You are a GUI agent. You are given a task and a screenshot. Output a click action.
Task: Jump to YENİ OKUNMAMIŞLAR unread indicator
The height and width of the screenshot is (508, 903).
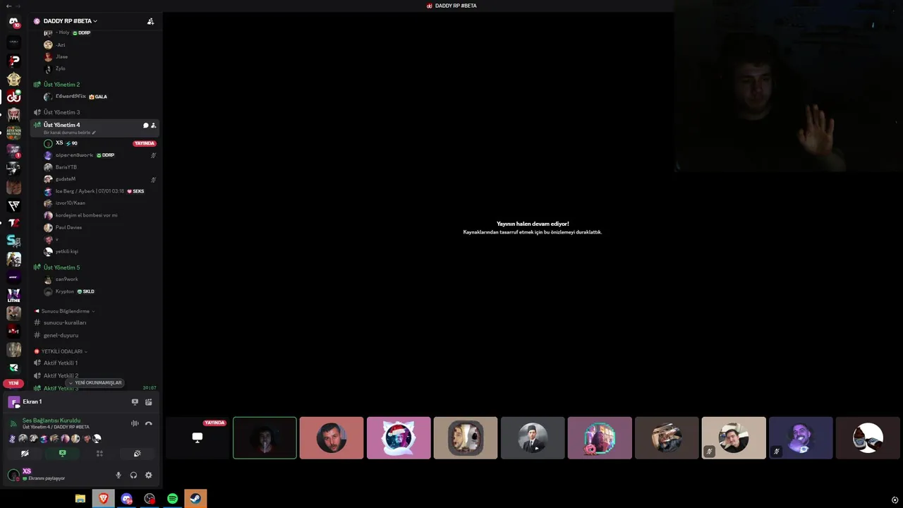pyautogui.click(x=95, y=382)
